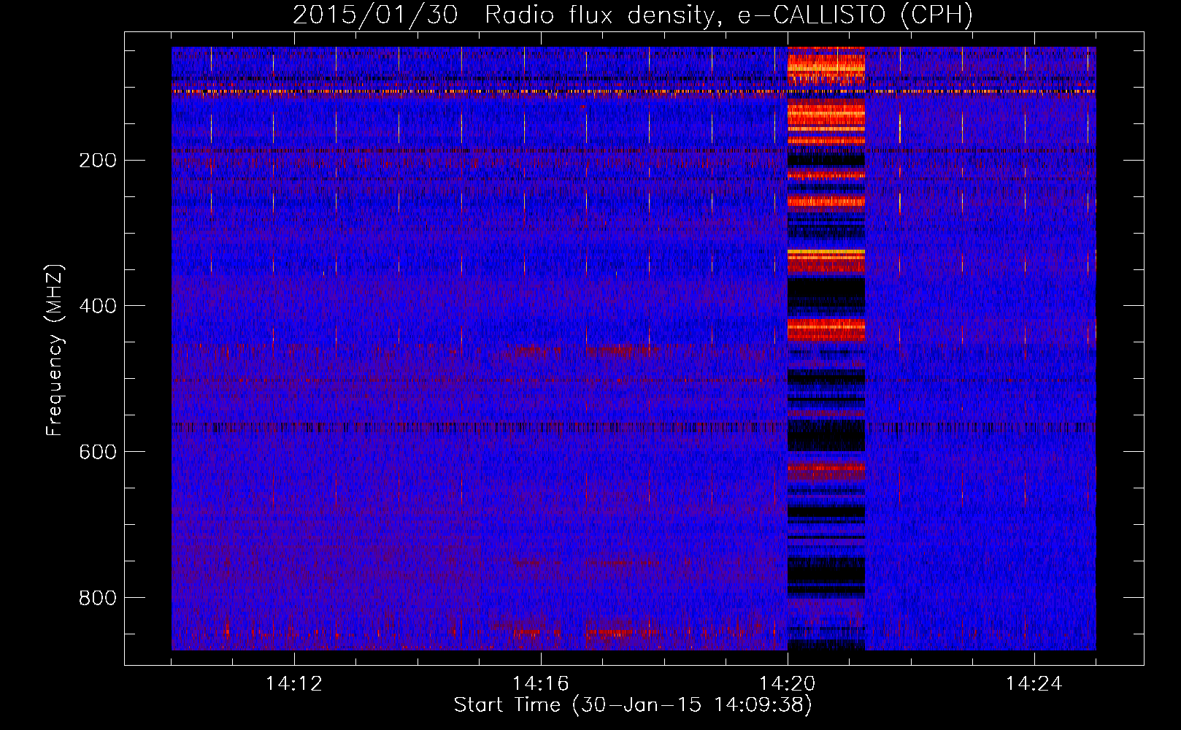Click the 14:16 time tick label
This screenshot has height=730, width=1181.
(x=541, y=684)
